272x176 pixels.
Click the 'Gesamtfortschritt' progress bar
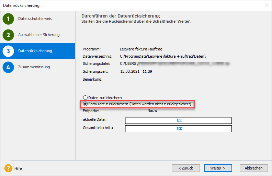pyautogui.click(x=178, y=128)
